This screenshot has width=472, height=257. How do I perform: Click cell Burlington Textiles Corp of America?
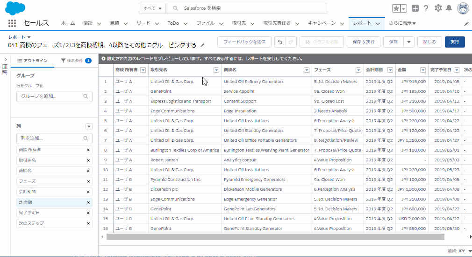click(185, 150)
